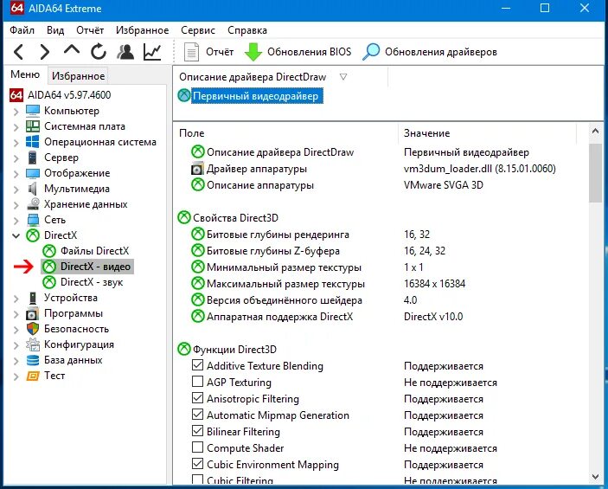
Task: Select the Устройства device icon
Action: click(33, 298)
